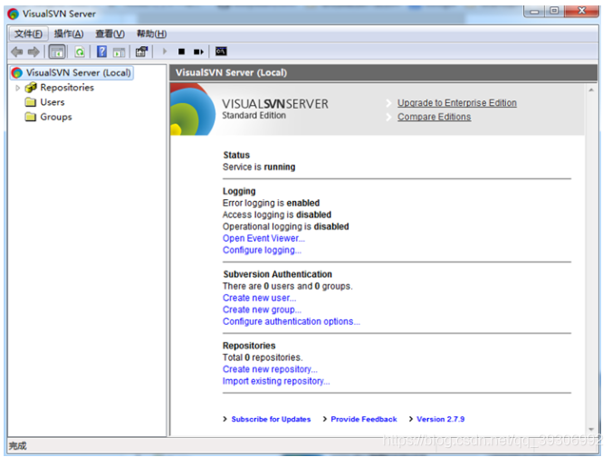
Task: Click 'Operational logging is disabled' text
Action: click(286, 226)
